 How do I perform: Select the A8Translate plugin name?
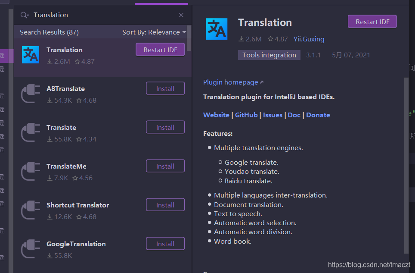65,89
